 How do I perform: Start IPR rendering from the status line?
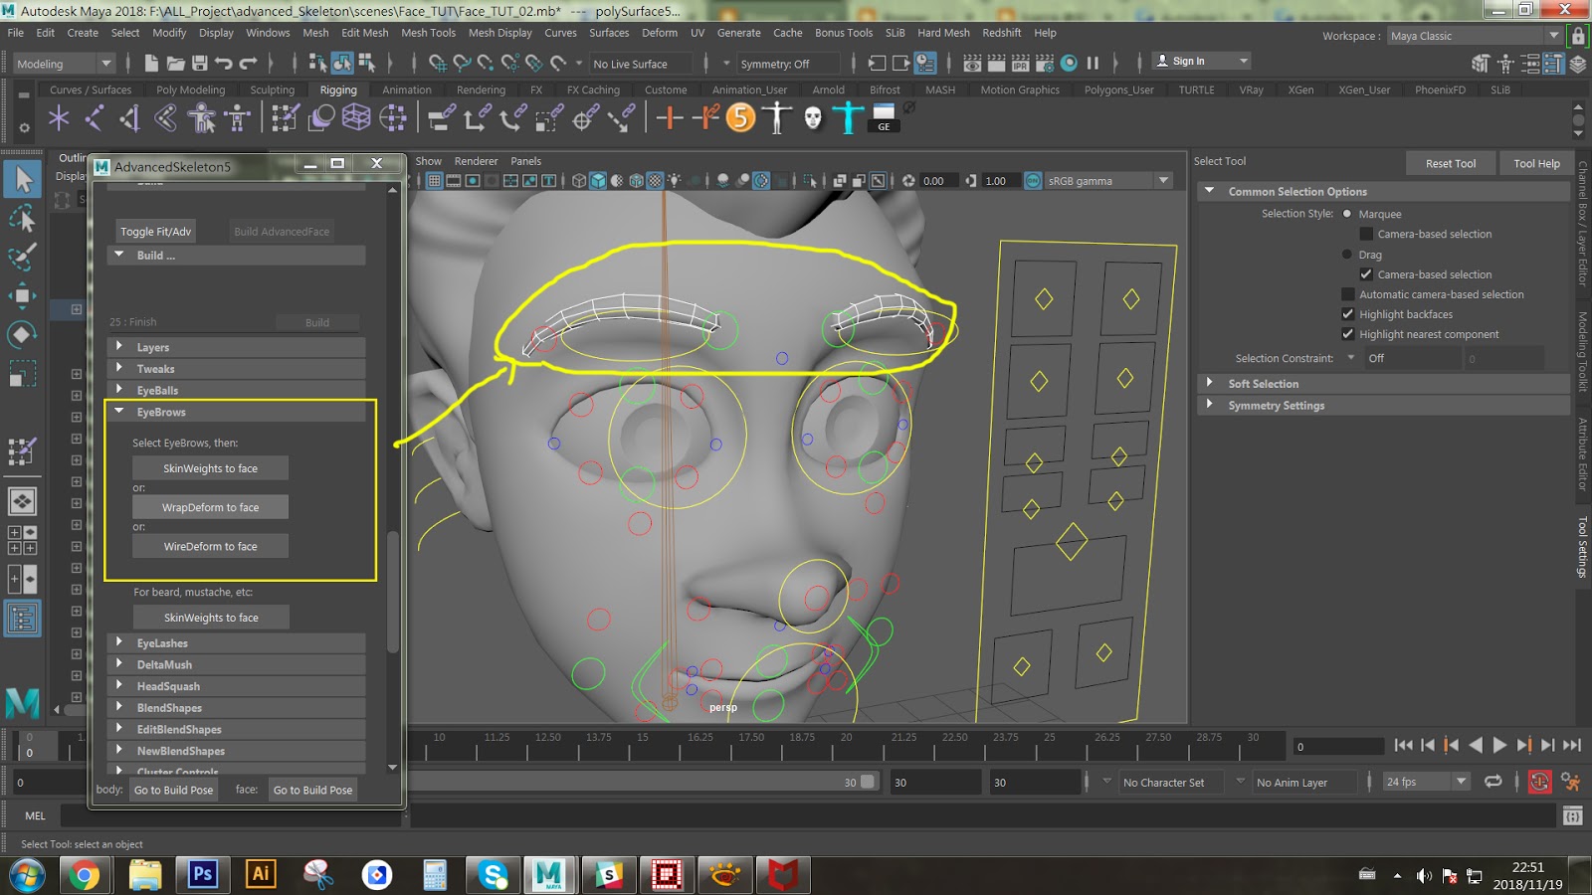(1021, 63)
